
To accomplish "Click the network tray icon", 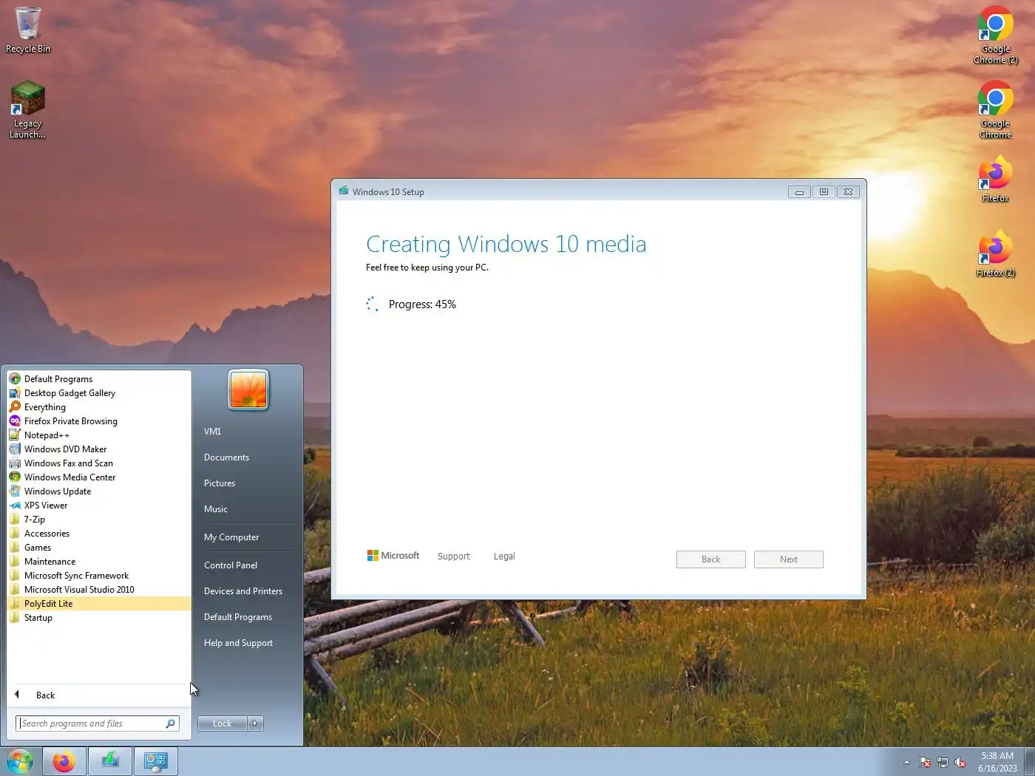I will pyautogui.click(x=942, y=762).
